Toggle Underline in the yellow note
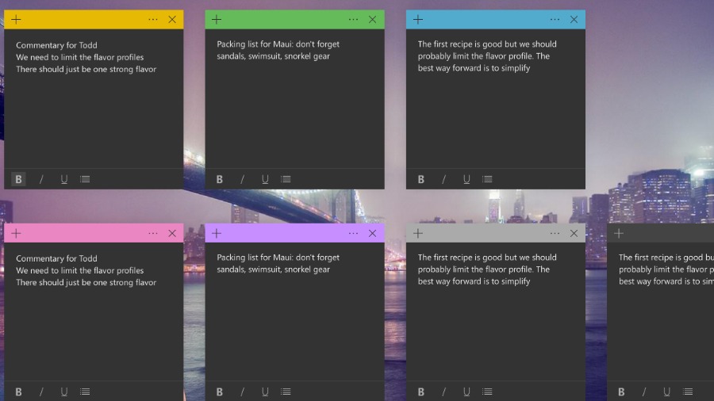 pyautogui.click(x=64, y=179)
